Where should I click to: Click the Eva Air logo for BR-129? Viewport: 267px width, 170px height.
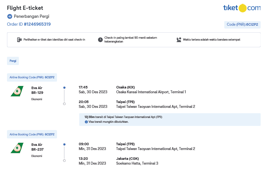[x=17, y=91]
